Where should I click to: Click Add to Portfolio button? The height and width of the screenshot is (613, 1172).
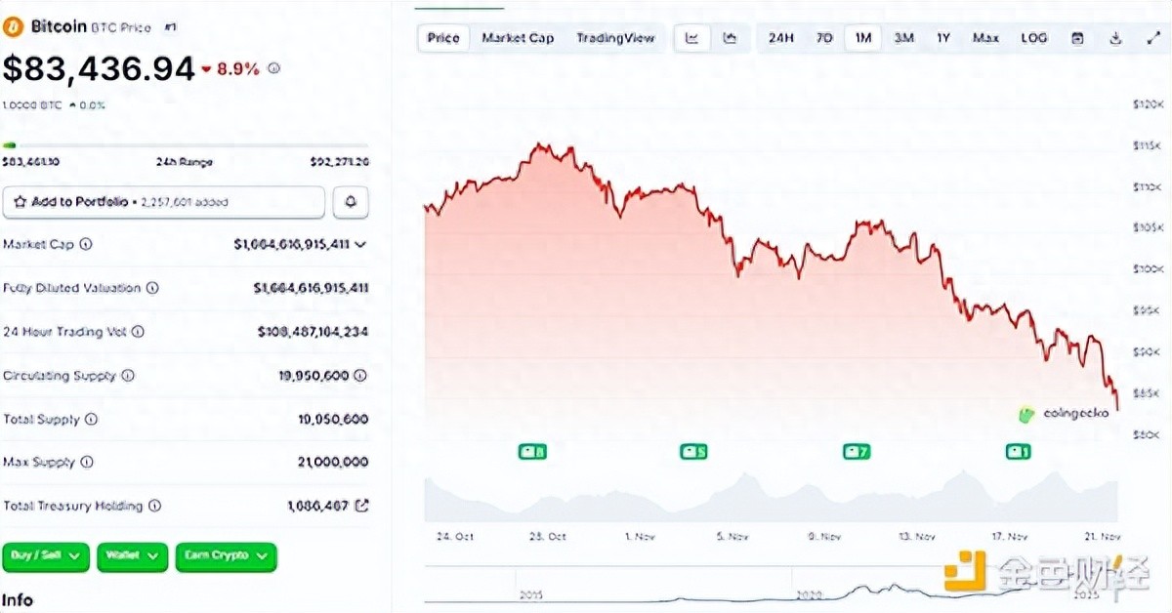click(164, 202)
